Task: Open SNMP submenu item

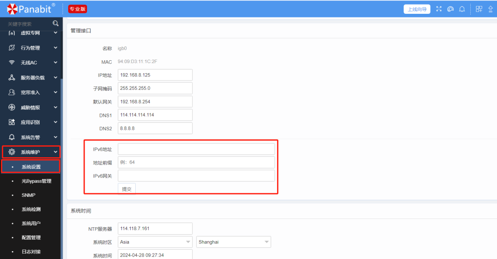Action: 28,195
